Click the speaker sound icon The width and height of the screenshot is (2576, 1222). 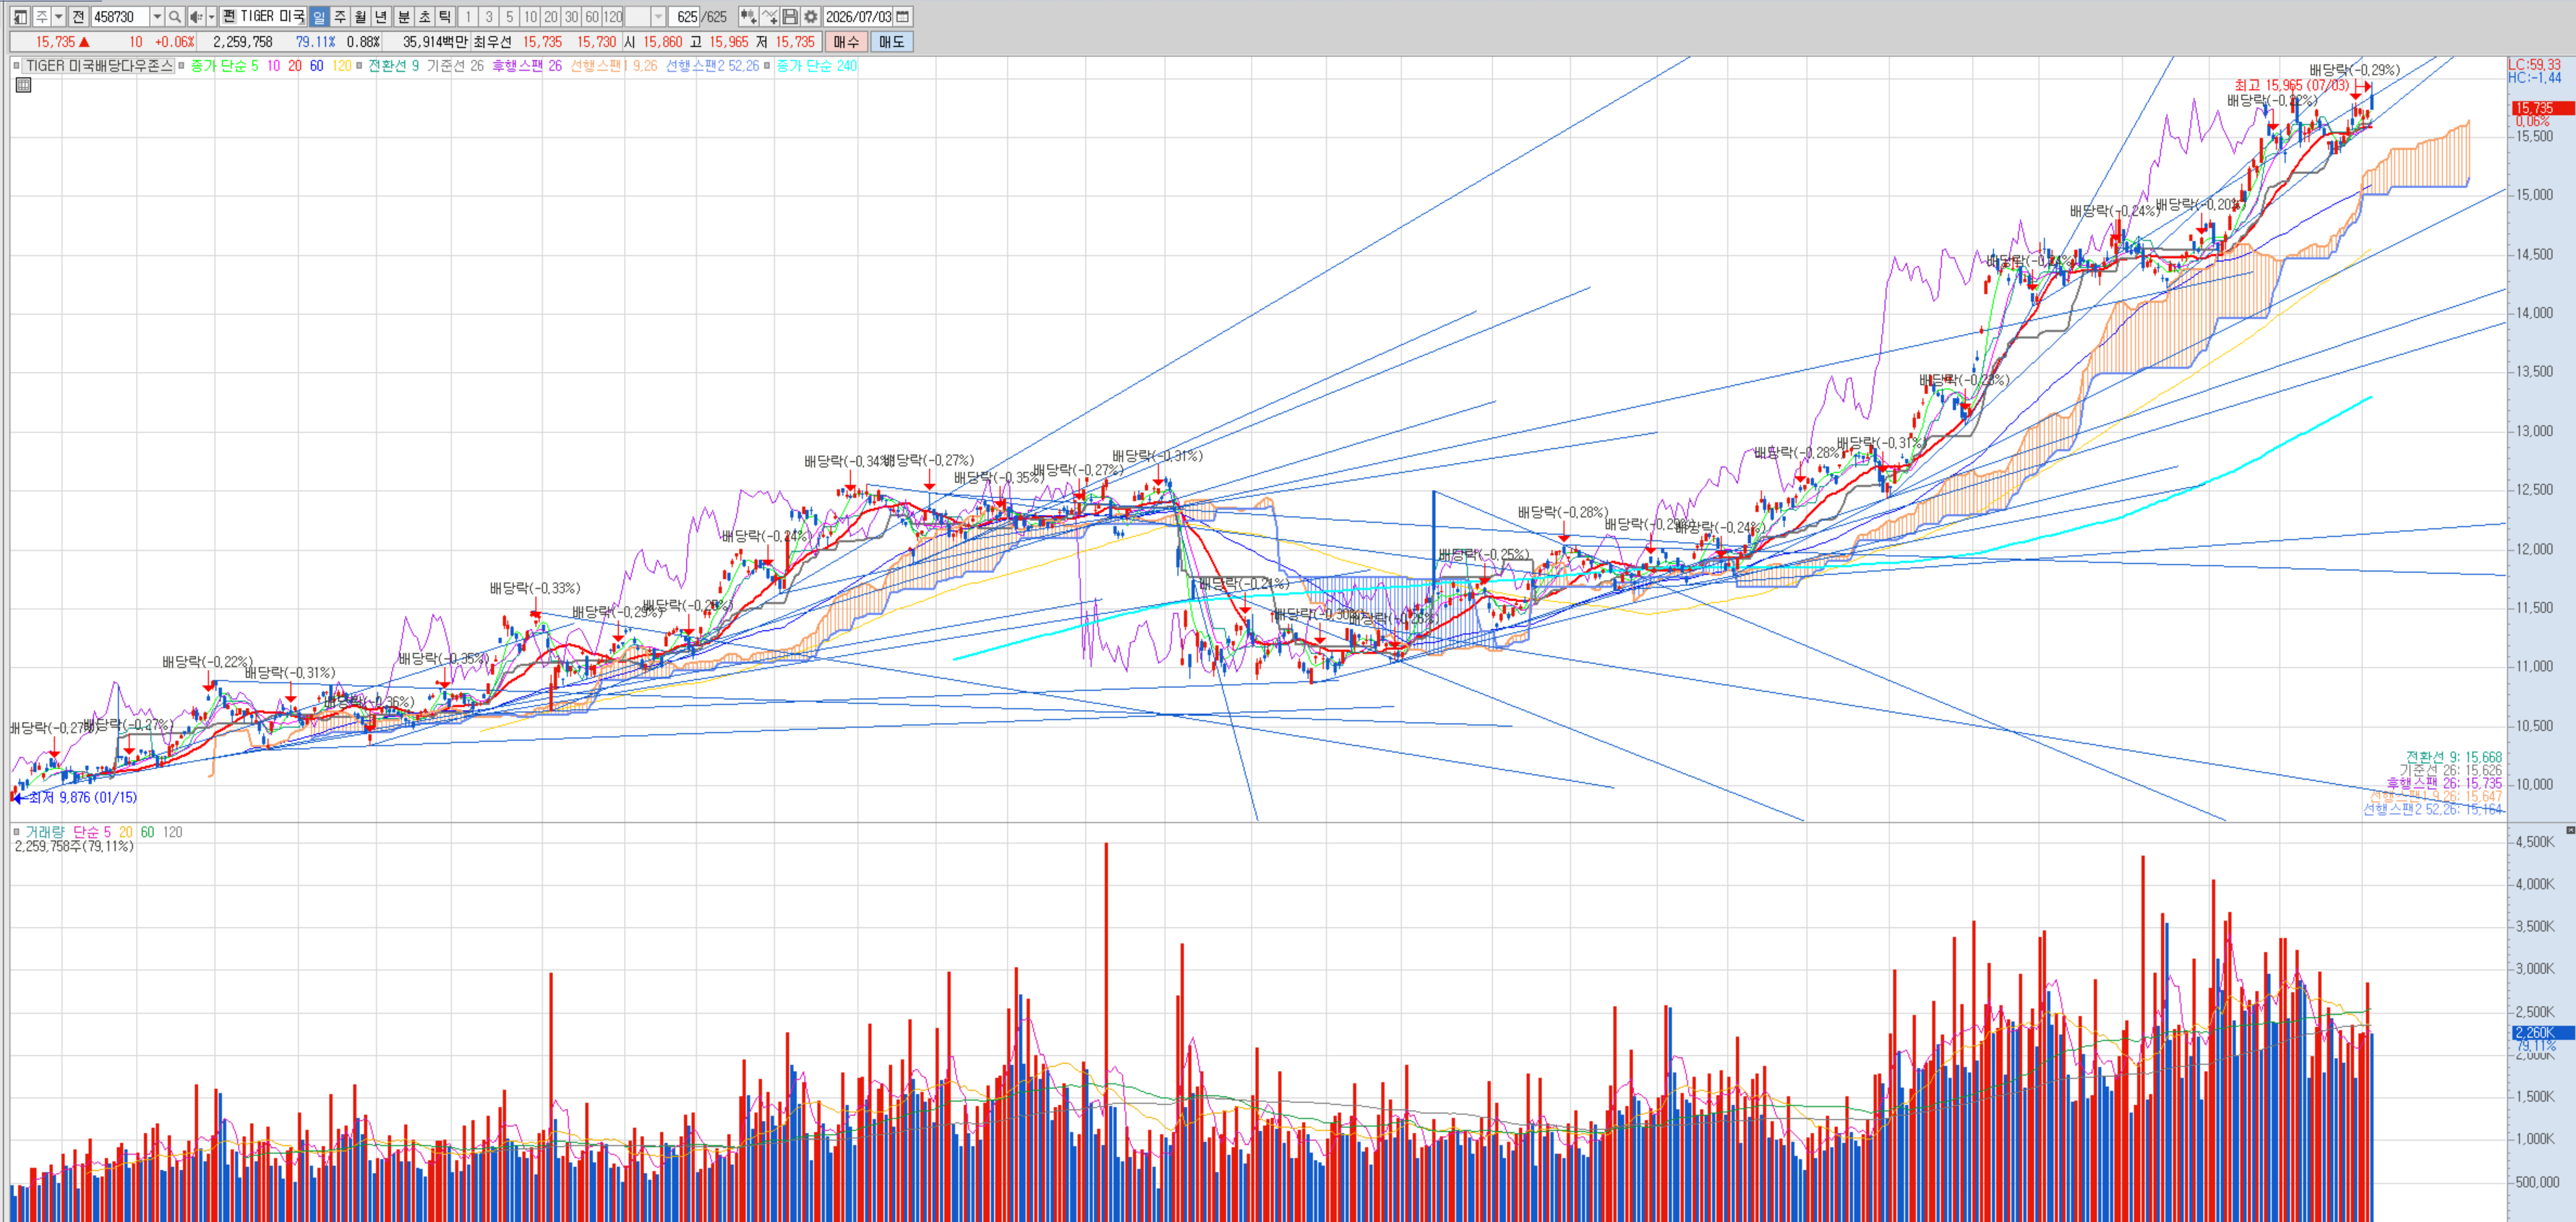coord(196,17)
